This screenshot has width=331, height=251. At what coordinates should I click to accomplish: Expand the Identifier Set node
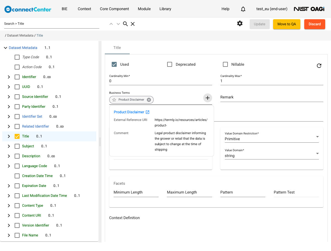pyautogui.click(x=9, y=117)
